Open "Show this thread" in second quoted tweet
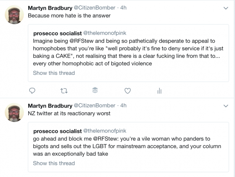Viewport: 235px width, 177px height. point(54,163)
